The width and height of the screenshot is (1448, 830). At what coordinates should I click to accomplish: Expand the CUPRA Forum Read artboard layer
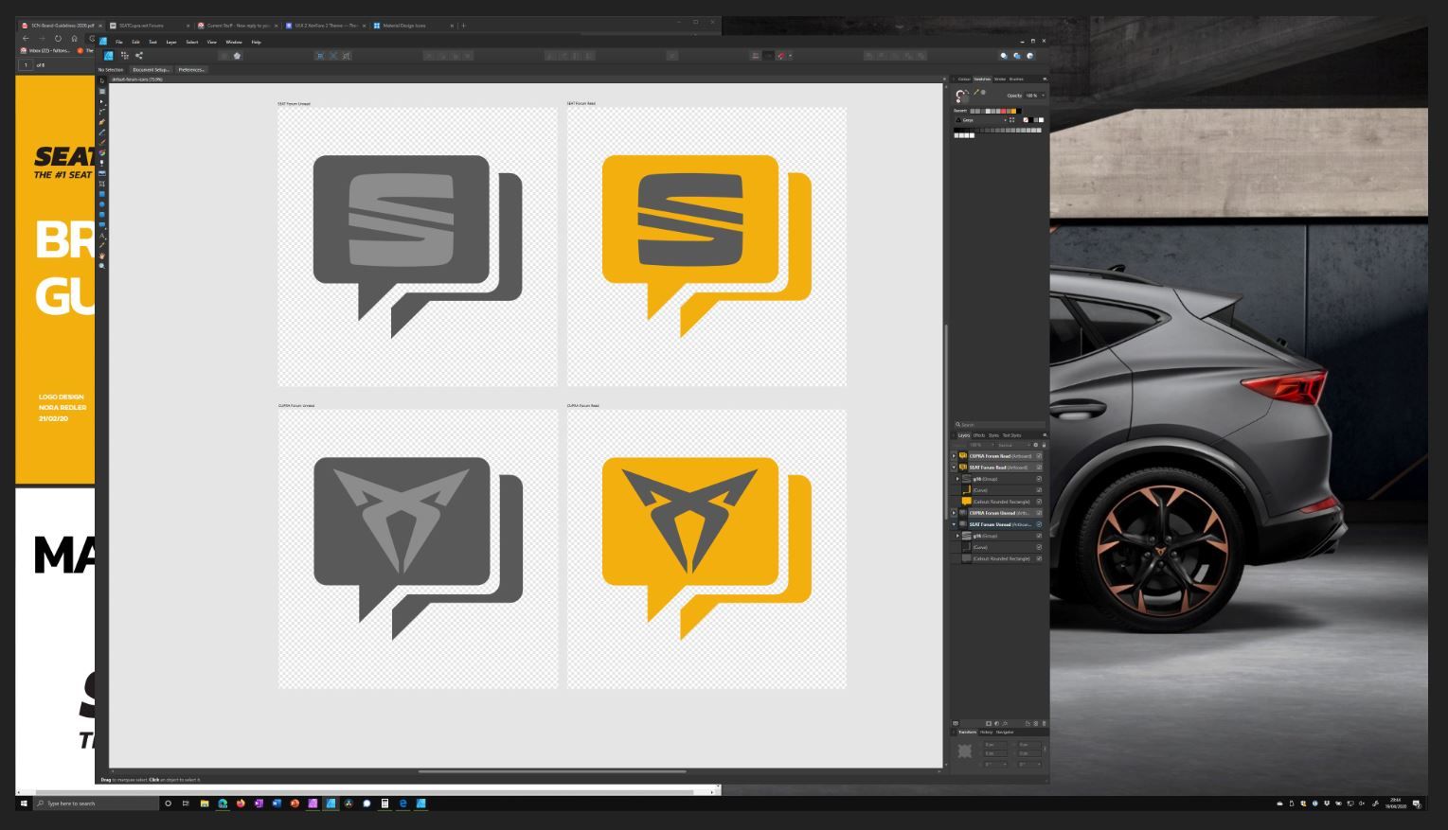click(955, 456)
